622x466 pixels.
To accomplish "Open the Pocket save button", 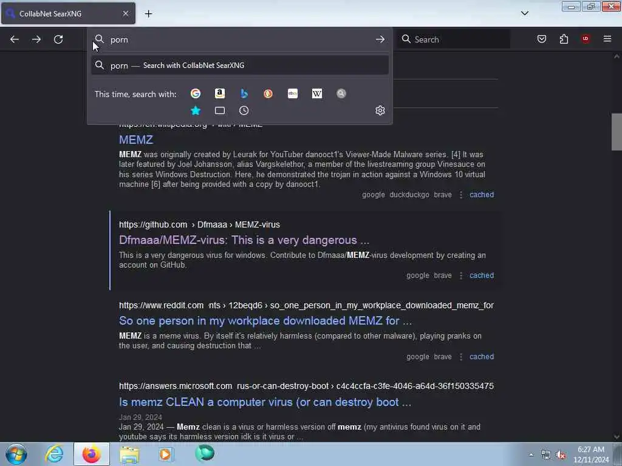I will [x=542, y=39].
